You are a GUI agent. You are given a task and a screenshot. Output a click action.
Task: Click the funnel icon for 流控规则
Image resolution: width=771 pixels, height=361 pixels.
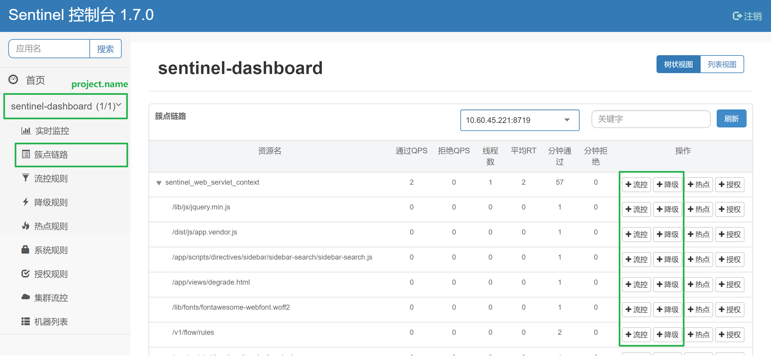click(26, 178)
